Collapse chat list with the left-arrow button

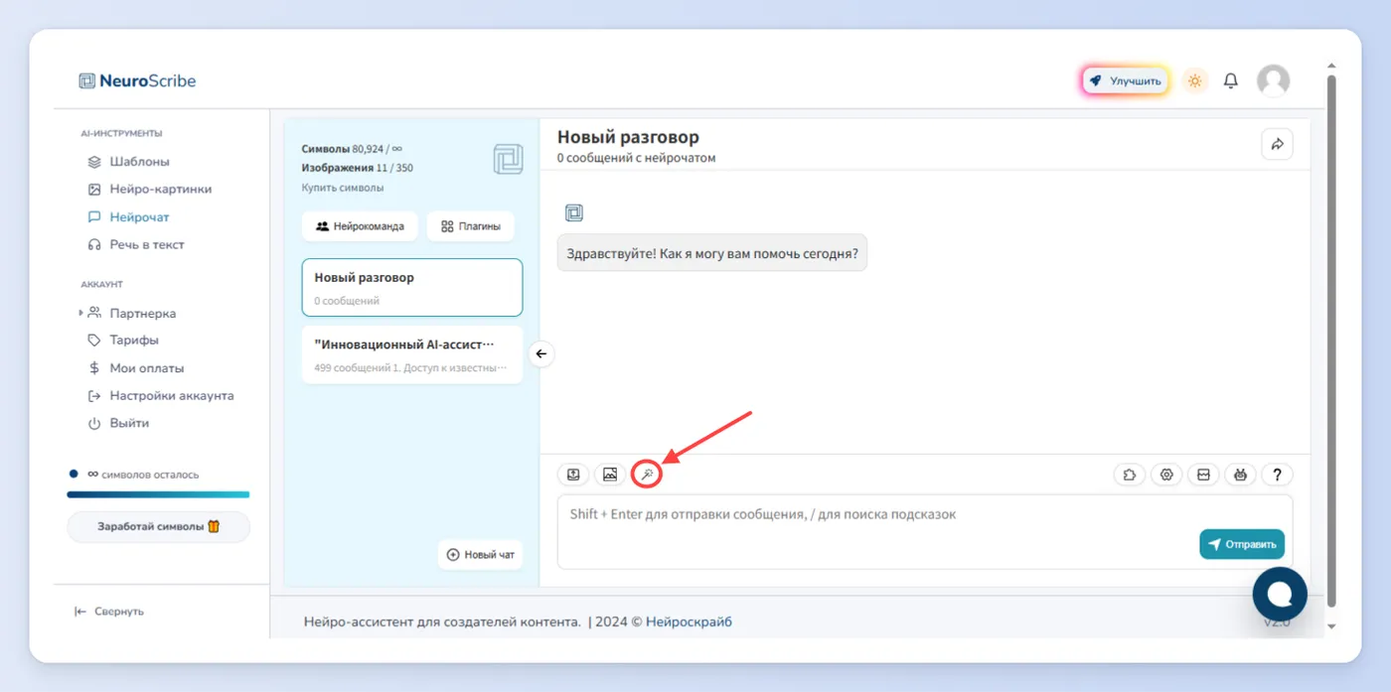[x=541, y=353]
